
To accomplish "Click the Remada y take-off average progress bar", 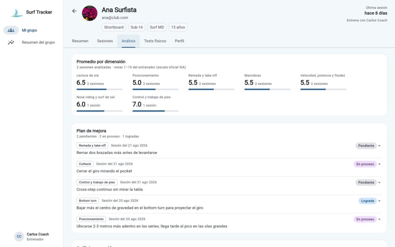I will point(211,89).
